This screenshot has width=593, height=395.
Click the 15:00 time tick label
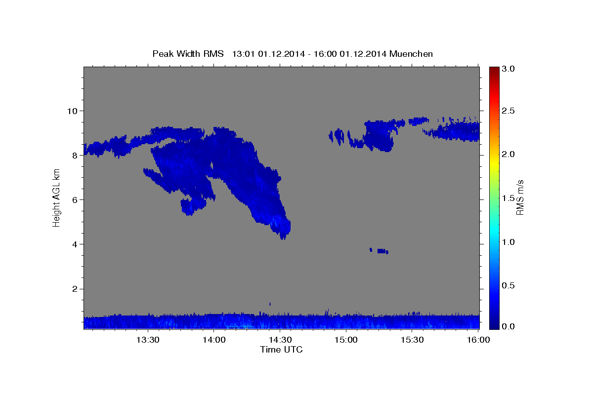point(346,340)
